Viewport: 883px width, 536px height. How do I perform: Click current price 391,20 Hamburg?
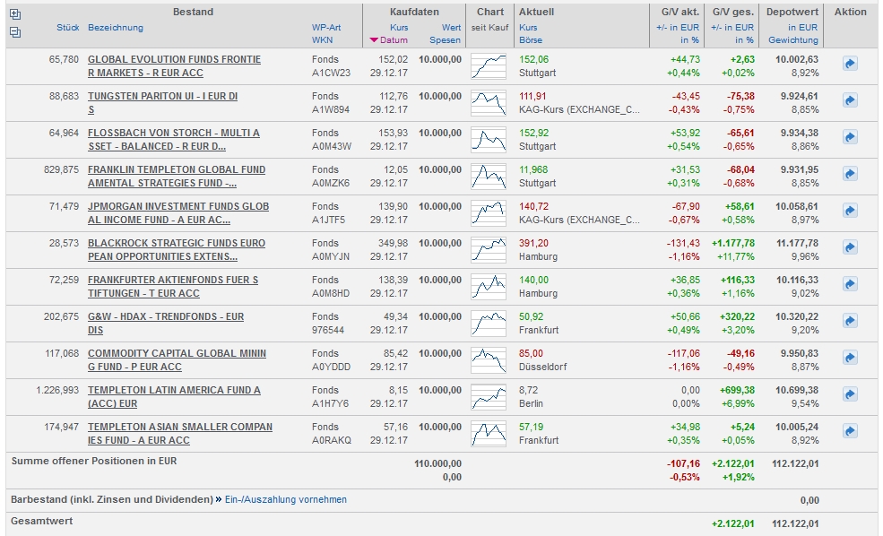pyautogui.click(x=533, y=243)
